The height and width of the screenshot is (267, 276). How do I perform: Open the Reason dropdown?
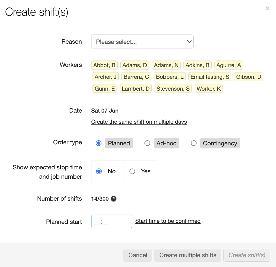(x=142, y=42)
